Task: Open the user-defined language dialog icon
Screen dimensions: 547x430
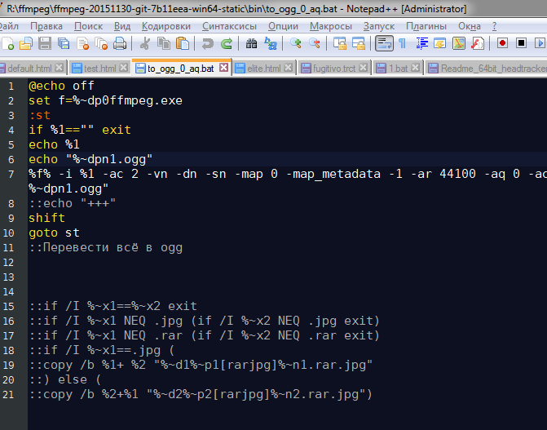Action: (440, 44)
